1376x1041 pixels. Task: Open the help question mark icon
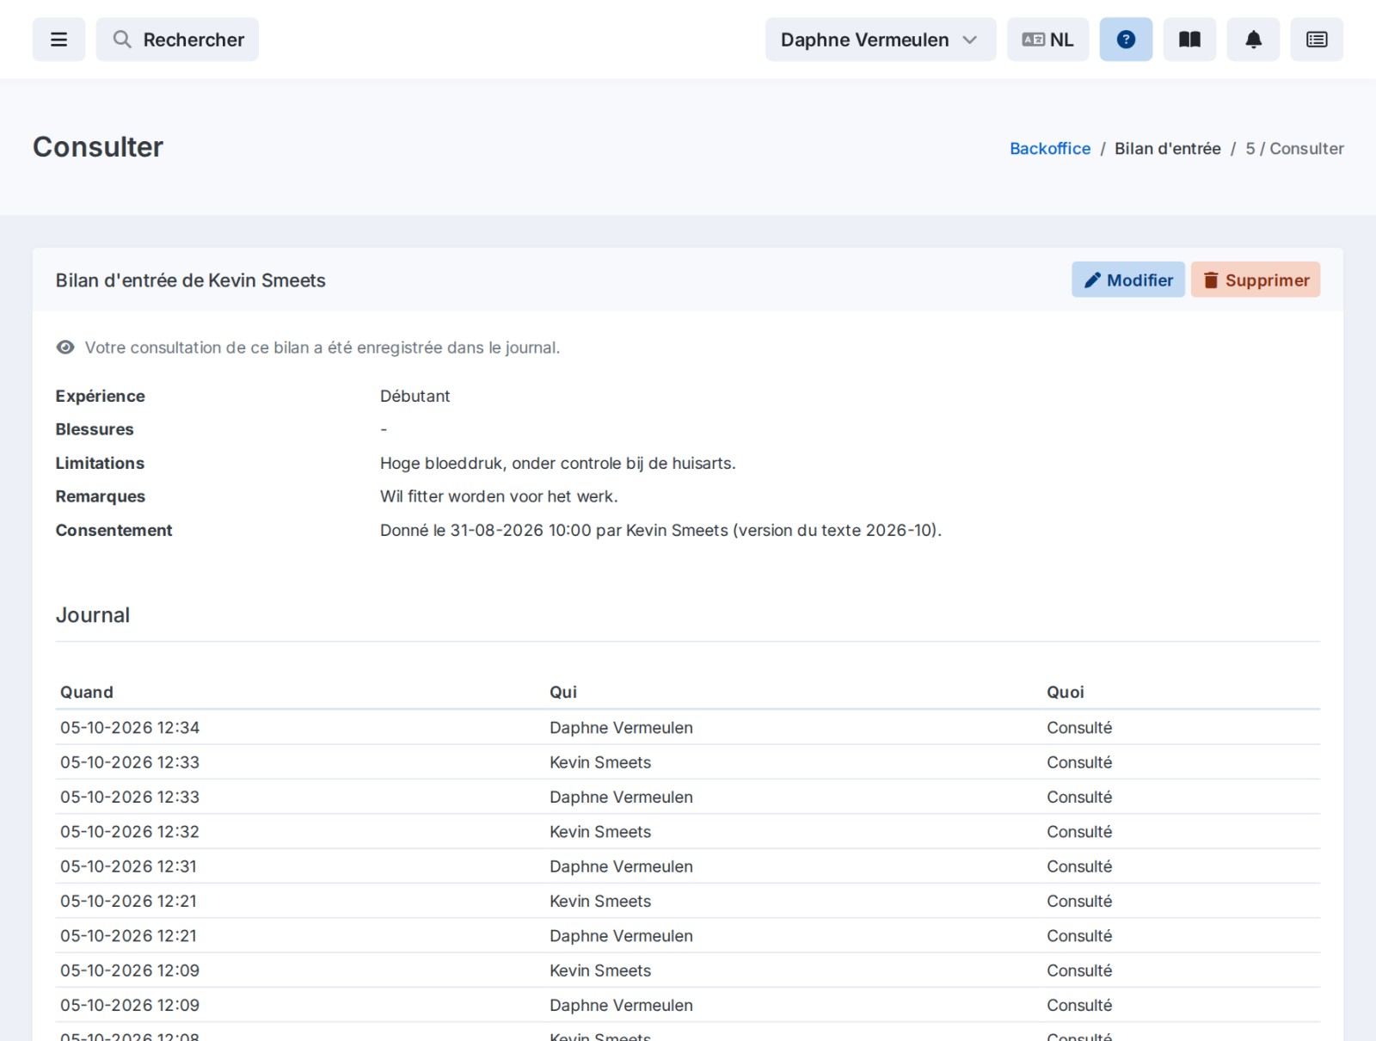[x=1126, y=40]
